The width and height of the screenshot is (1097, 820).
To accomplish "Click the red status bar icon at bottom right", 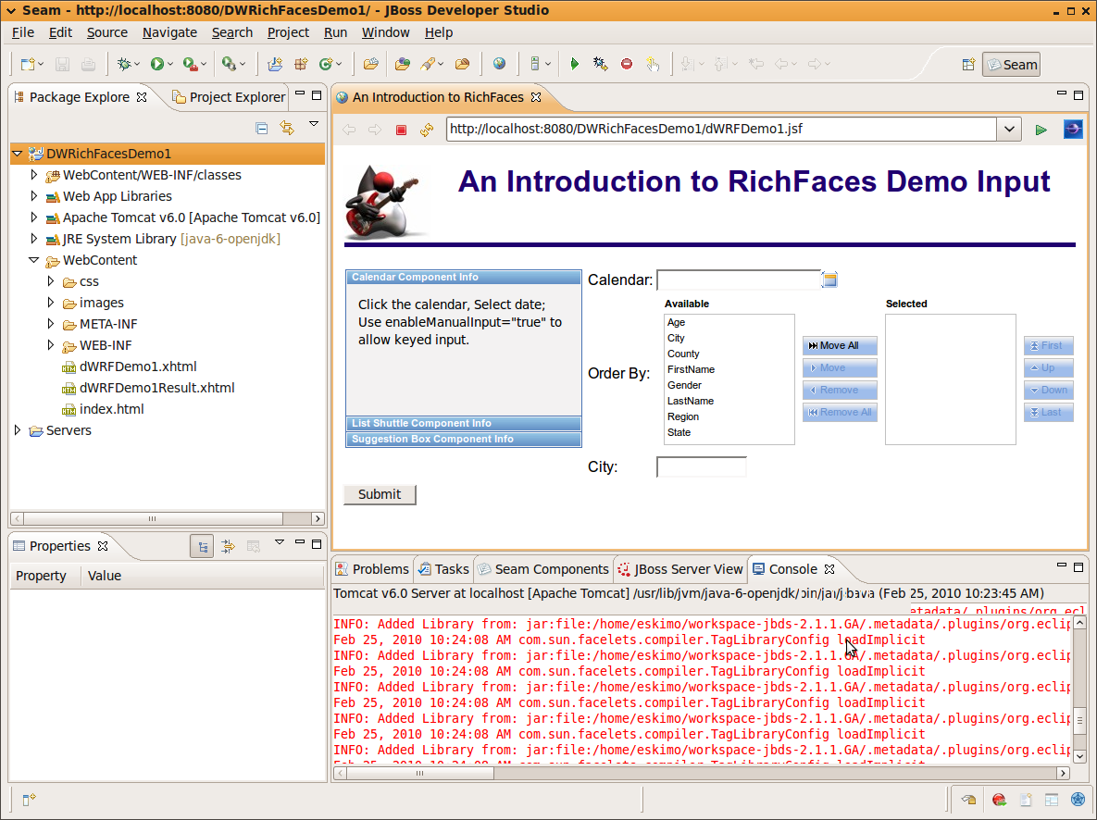I will [x=999, y=799].
